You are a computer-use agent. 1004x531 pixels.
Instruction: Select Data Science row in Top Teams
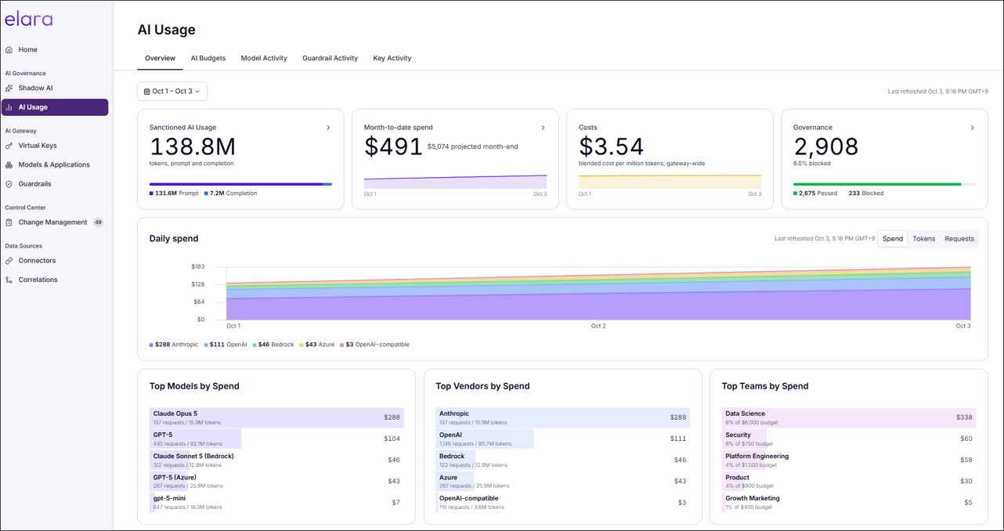click(x=847, y=417)
